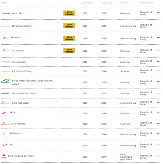Sort by the Joining year column header

[x=88, y=3]
